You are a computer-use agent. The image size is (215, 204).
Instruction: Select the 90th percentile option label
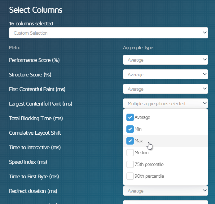pos(149,176)
